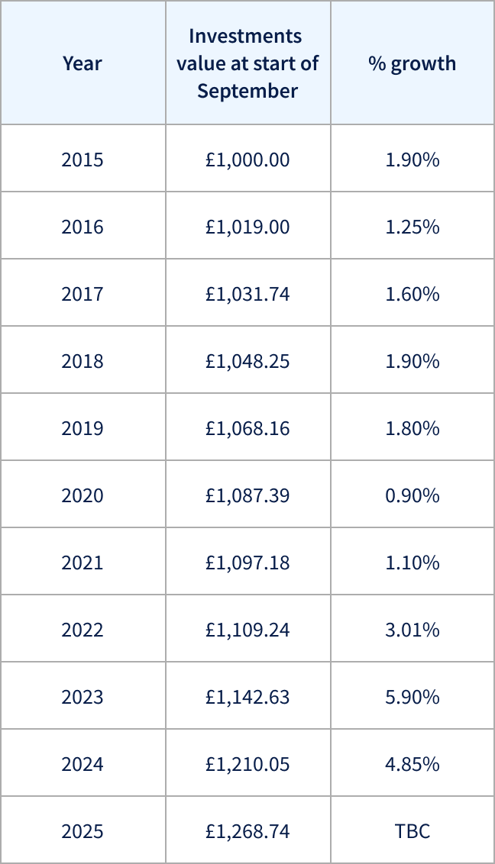Click the TBC growth cell
495x864 pixels.
412,831
